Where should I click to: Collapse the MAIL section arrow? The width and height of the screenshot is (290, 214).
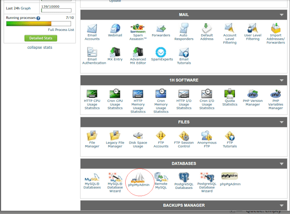tap(281, 15)
